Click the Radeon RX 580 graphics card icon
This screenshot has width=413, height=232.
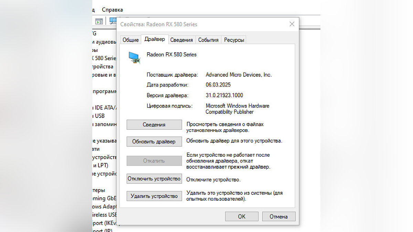tap(134, 57)
